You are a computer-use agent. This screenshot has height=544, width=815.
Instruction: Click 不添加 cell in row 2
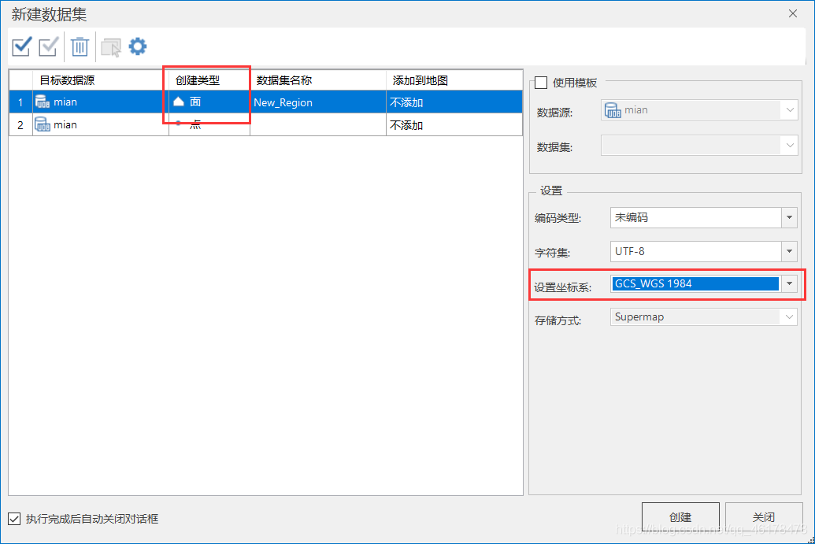point(454,125)
